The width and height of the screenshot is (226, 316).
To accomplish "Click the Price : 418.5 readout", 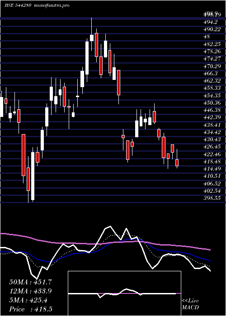I will pyautogui.click(x=31, y=309).
